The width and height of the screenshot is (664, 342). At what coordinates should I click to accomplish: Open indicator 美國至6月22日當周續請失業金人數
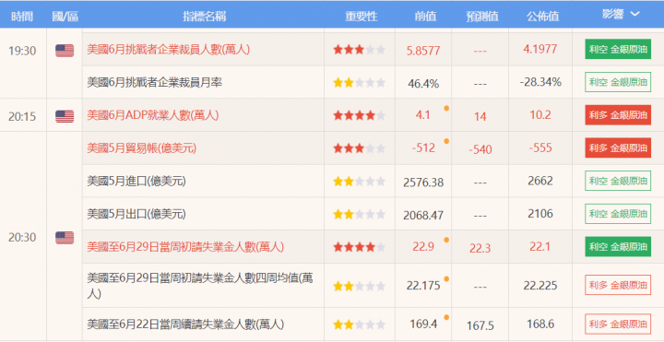pos(185,324)
